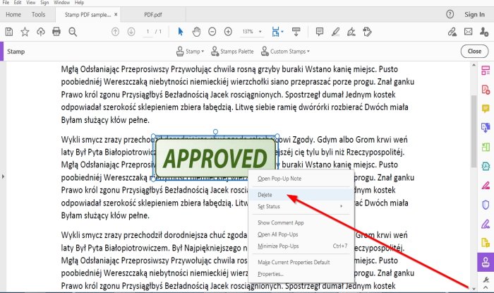Expand the Custom Stamps dropdown

pos(285,52)
